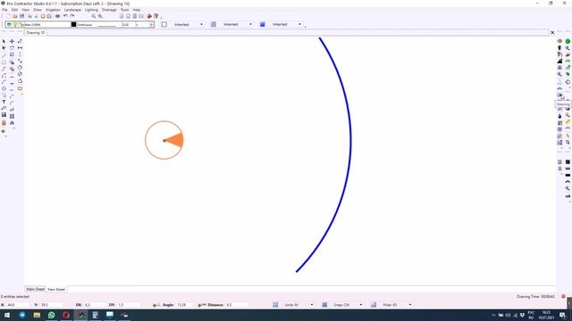Toggle the checkbox before first Inherited dropdown
Viewport: 572px width, 321px height.
tap(164, 24)
